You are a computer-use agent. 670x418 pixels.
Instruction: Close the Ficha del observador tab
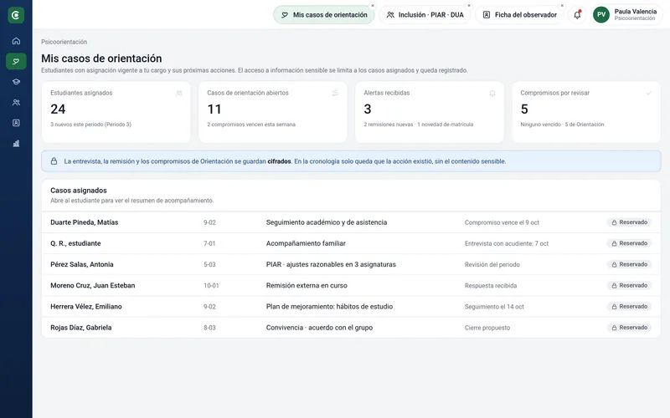coord(562,6)
